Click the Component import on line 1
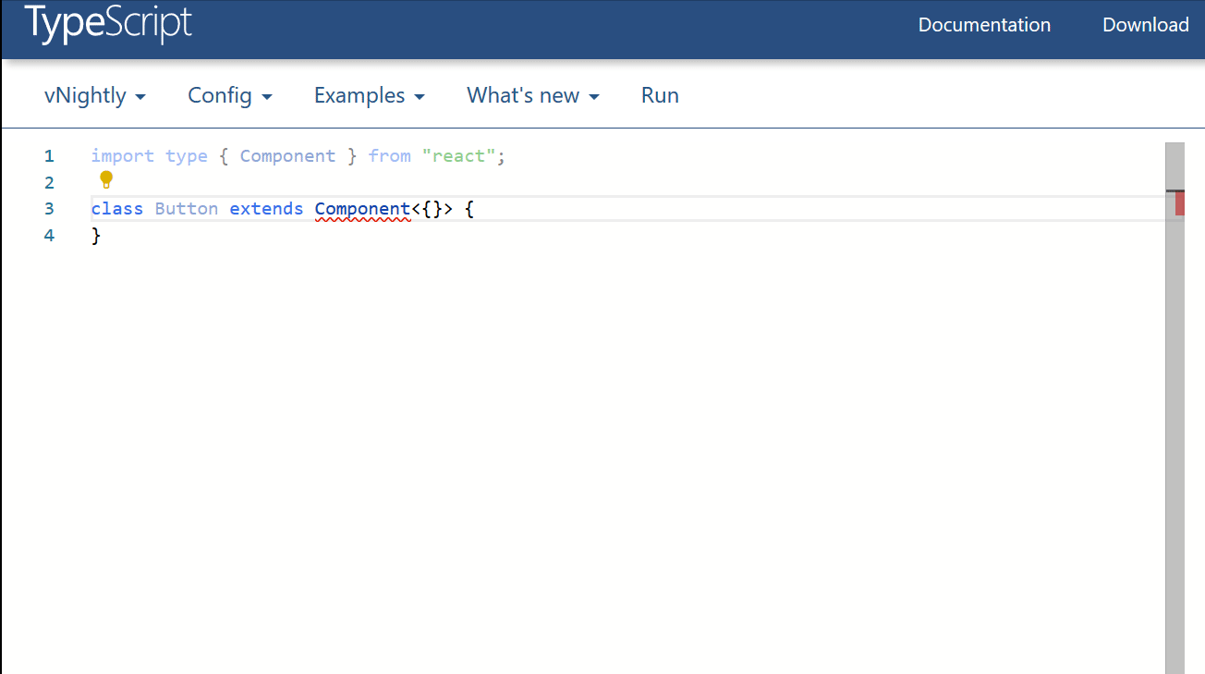Viewport: 1205px width, 674px height. pyautogui.click(x=287, y=156)
